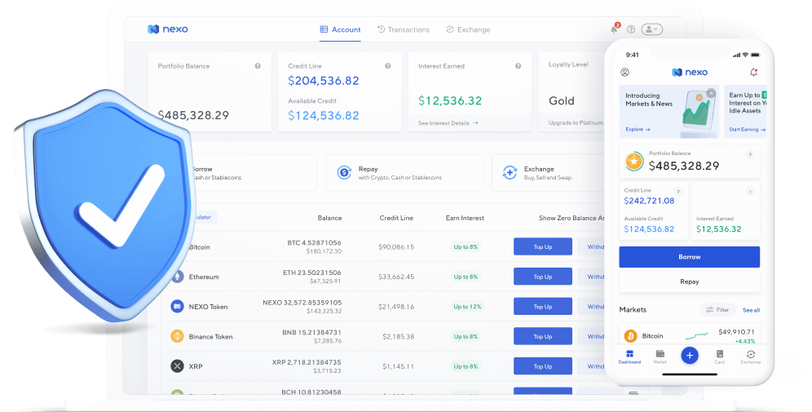Click Start Earning link in mobile banner
The height and width of the screenshot is (412, 812).
(748, 130)
